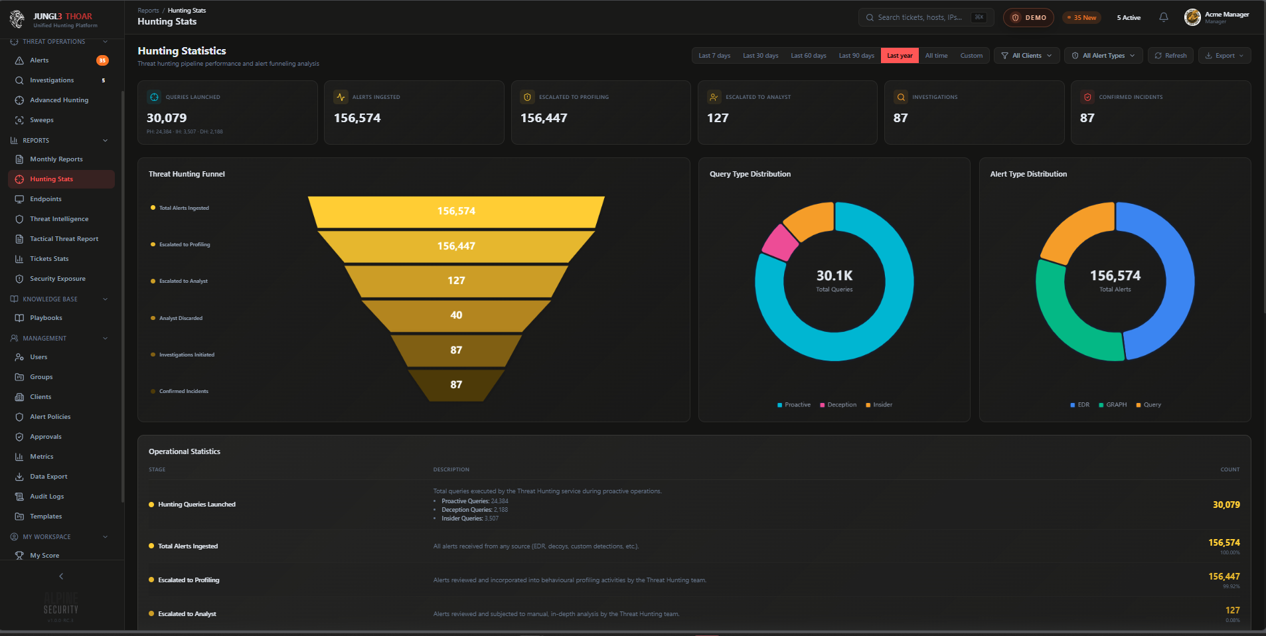This screenshot has width=1266, height=636.
Task: Click the search tickets, hosts, IPs field
Action: pos(925,17)
